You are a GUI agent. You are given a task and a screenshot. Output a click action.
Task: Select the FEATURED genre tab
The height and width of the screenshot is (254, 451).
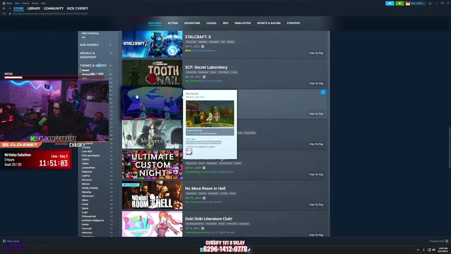tap(155, 23)
